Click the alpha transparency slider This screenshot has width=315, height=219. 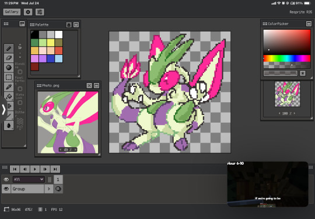coord(287,65)
